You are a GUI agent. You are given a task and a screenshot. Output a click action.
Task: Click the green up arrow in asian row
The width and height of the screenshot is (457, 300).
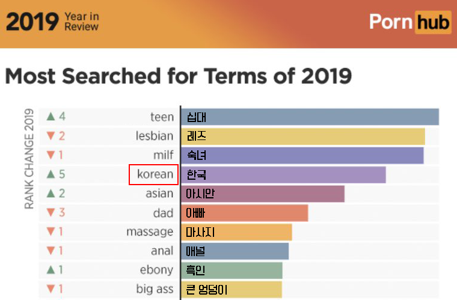pyautogui.click(x=51, y=194)
